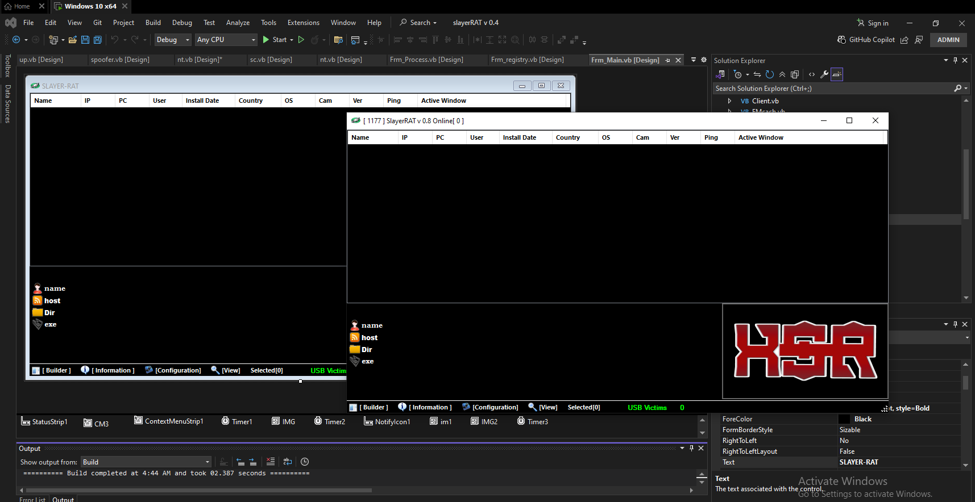Click the GitHub Copilot icon
This screenshot has height=502, width=975.
pyautogui.click(x=842, y=40)
